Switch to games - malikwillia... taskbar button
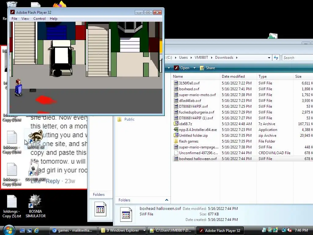The height and width of the screenshot is (235, 313). tap(73, 230)
